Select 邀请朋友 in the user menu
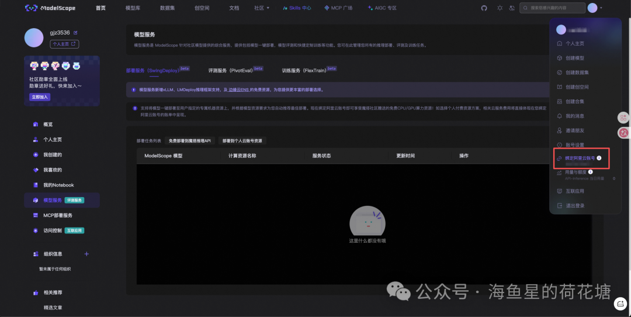 [575, 130]
